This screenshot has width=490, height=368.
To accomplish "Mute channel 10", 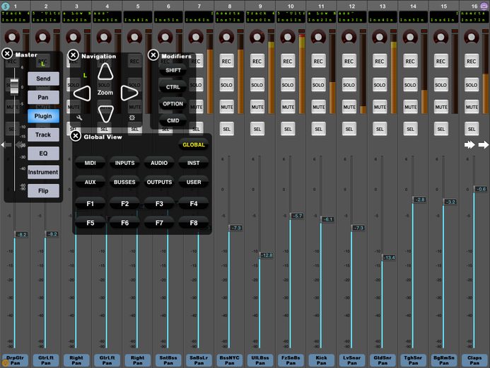I will click(288, 107).
